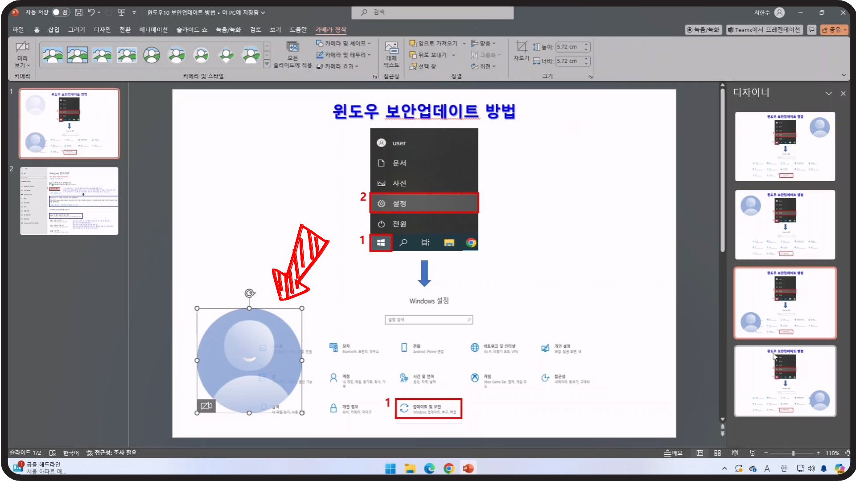Click the camera-off icon on cameo placeholder
The image size is (856, 481).
(206, 406)
